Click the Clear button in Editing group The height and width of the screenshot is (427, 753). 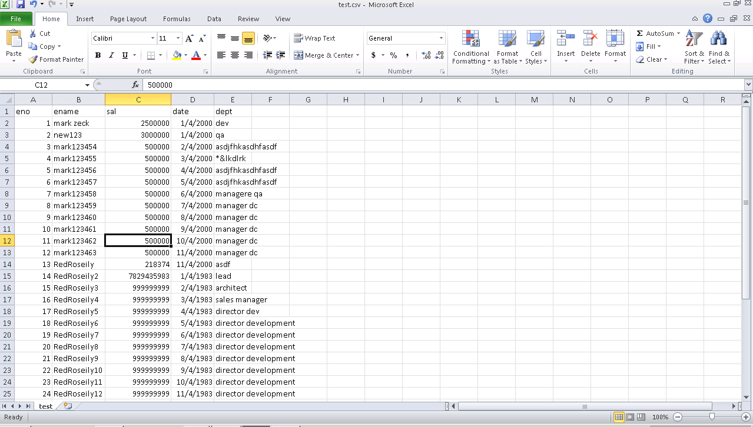pyautogui.click(x=652, y=59)
